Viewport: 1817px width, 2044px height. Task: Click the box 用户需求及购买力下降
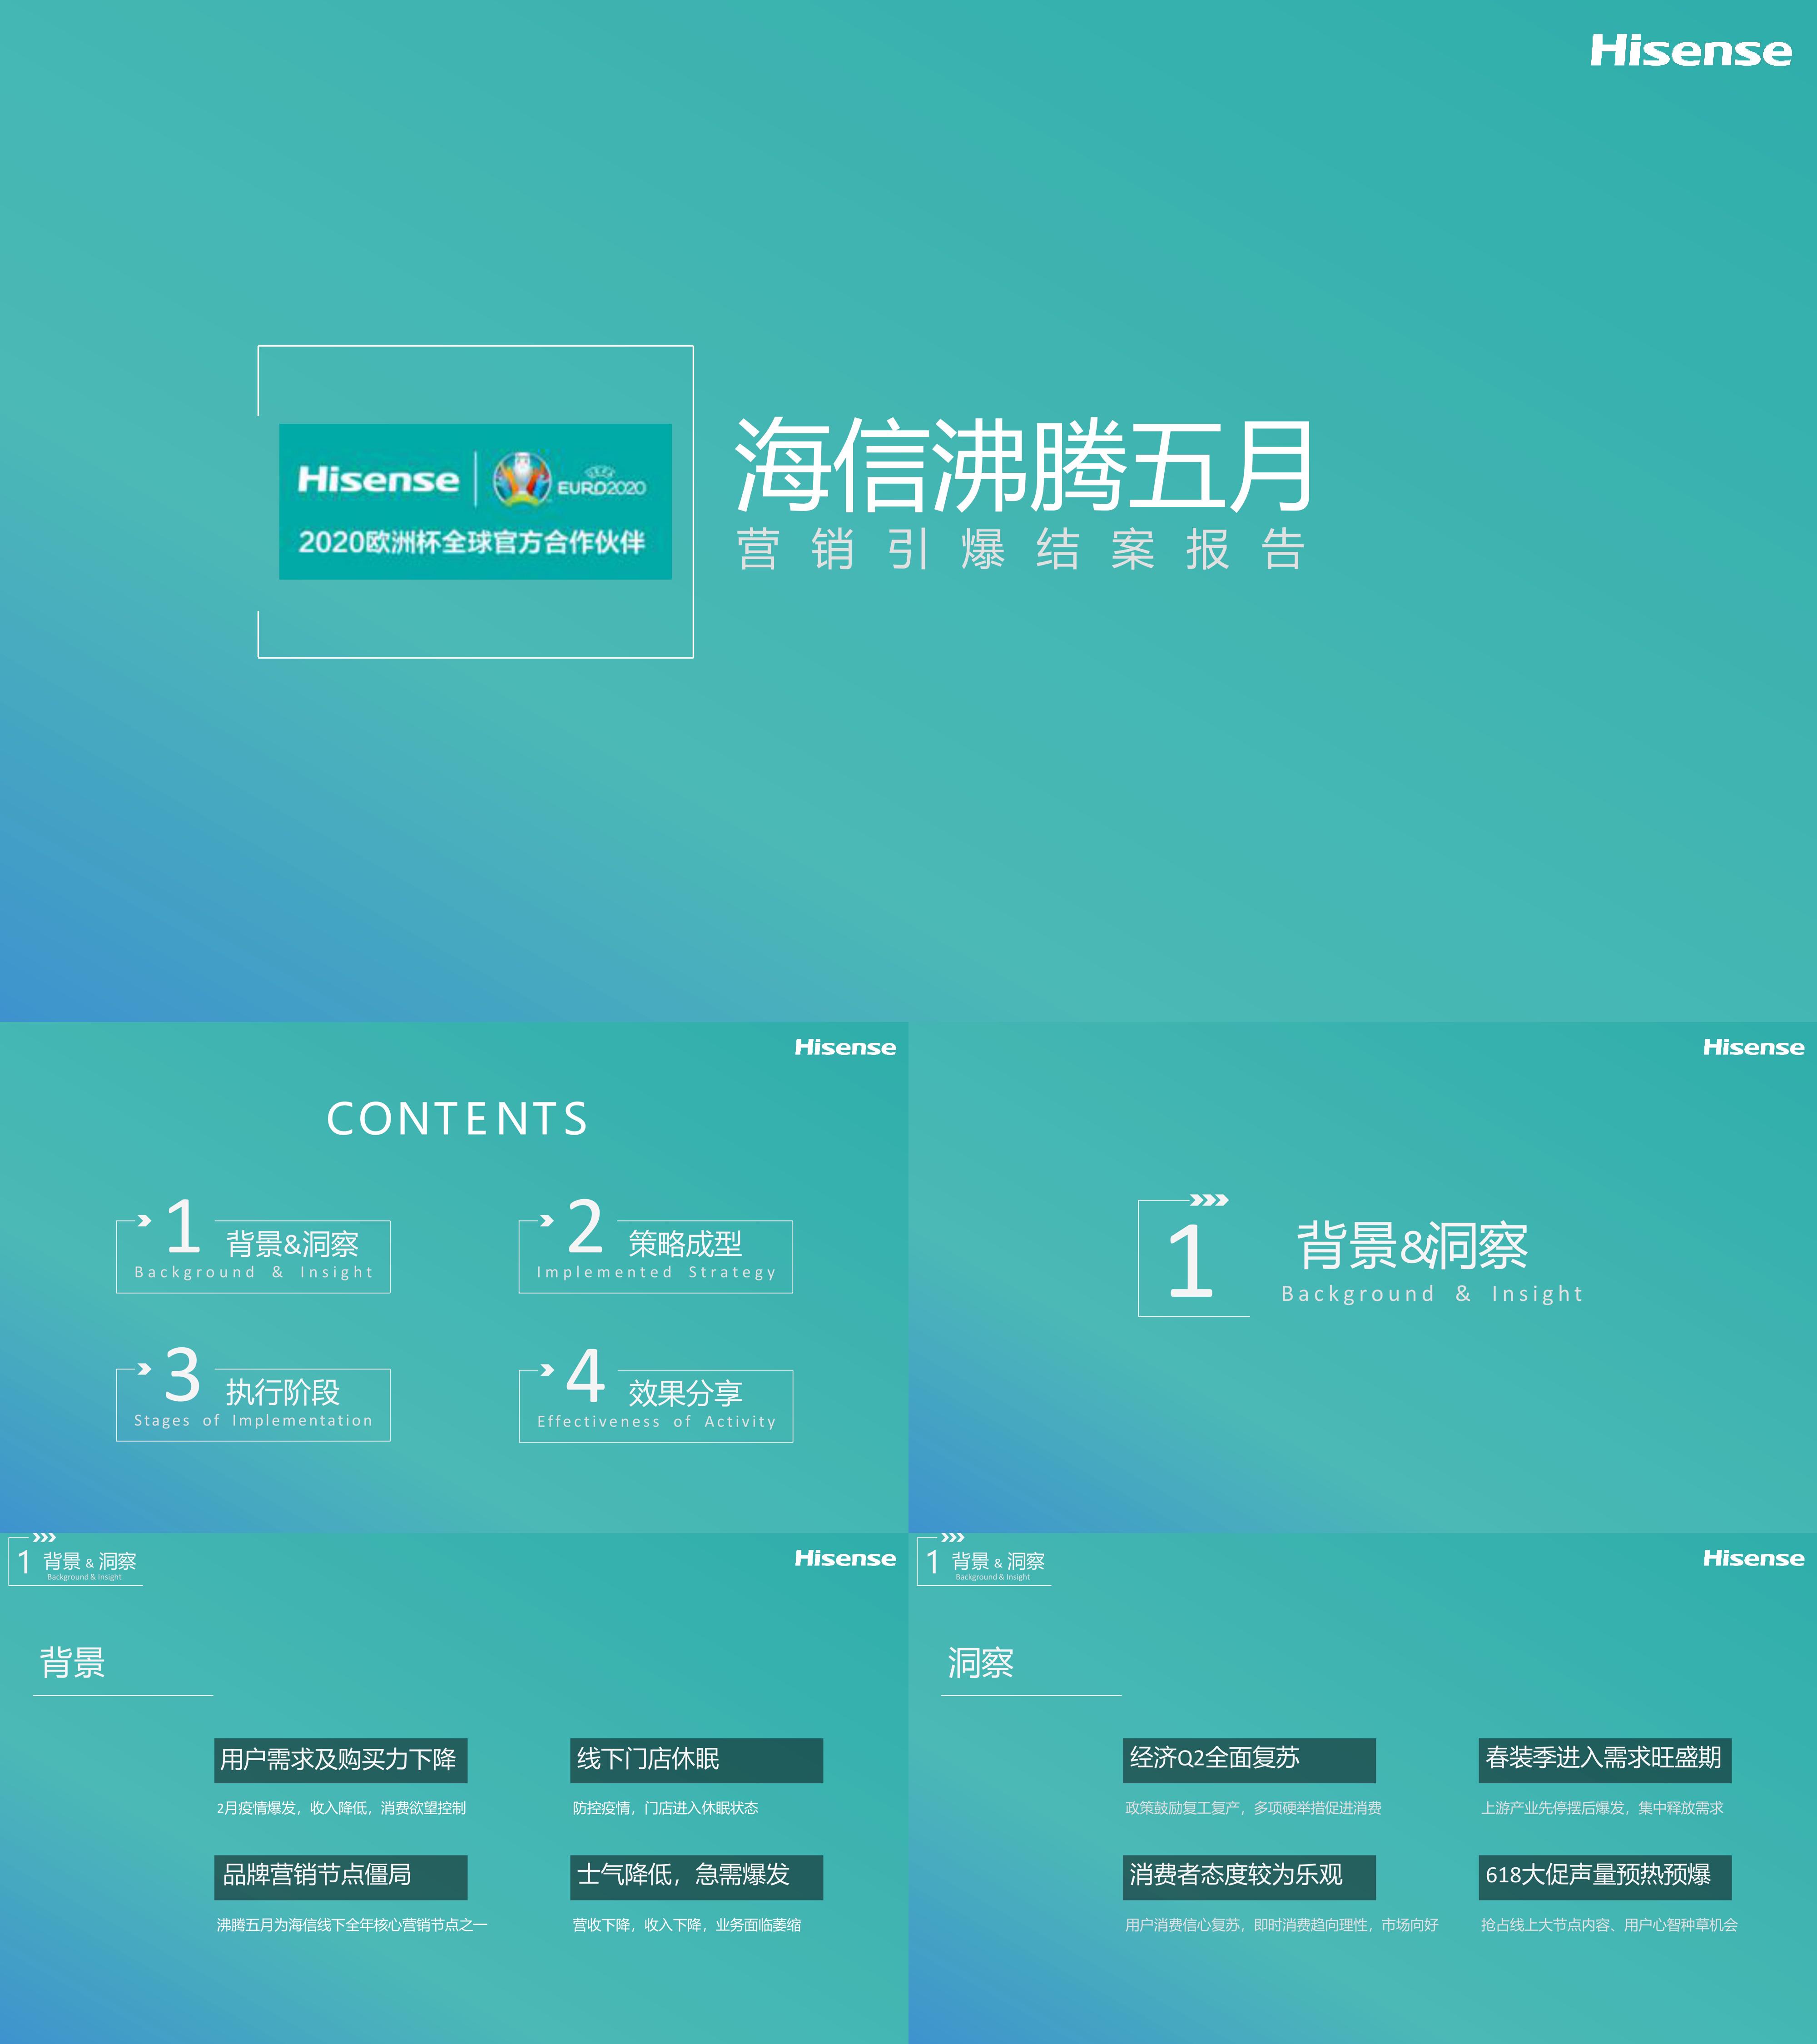point(341,1760)
